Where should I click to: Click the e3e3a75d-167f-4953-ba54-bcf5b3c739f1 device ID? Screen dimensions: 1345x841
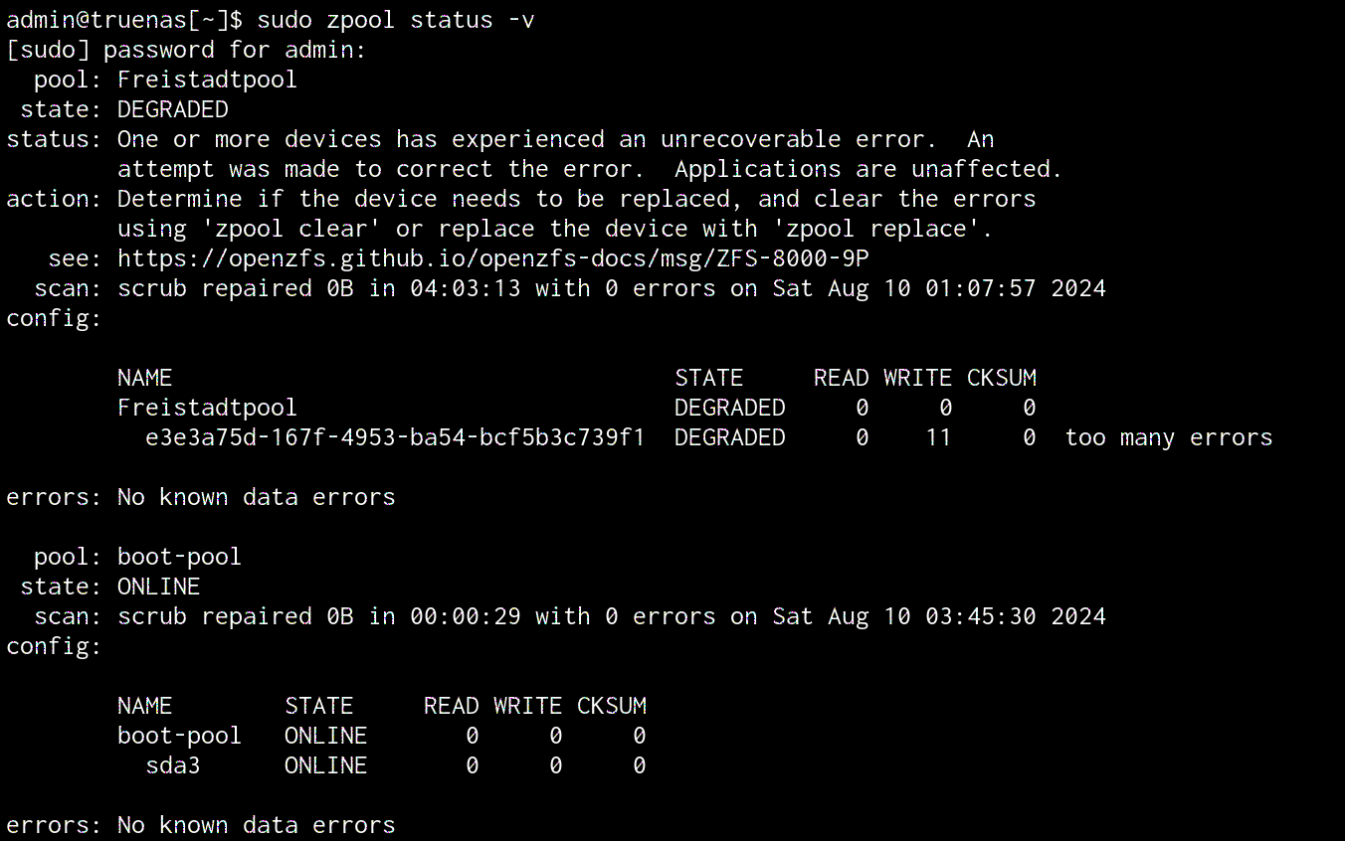click(395, 437)
